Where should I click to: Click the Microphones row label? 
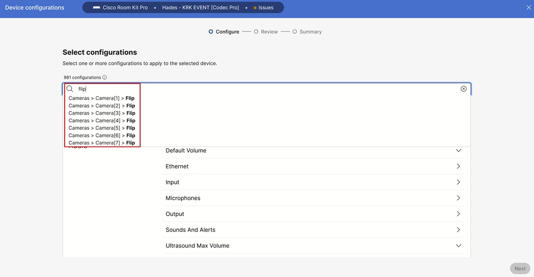[x=183, y=198]
